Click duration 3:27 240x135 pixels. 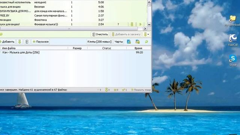101,20
